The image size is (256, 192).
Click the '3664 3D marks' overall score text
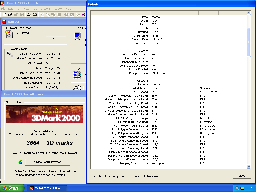pyautogui.click(x=50, y=143)
